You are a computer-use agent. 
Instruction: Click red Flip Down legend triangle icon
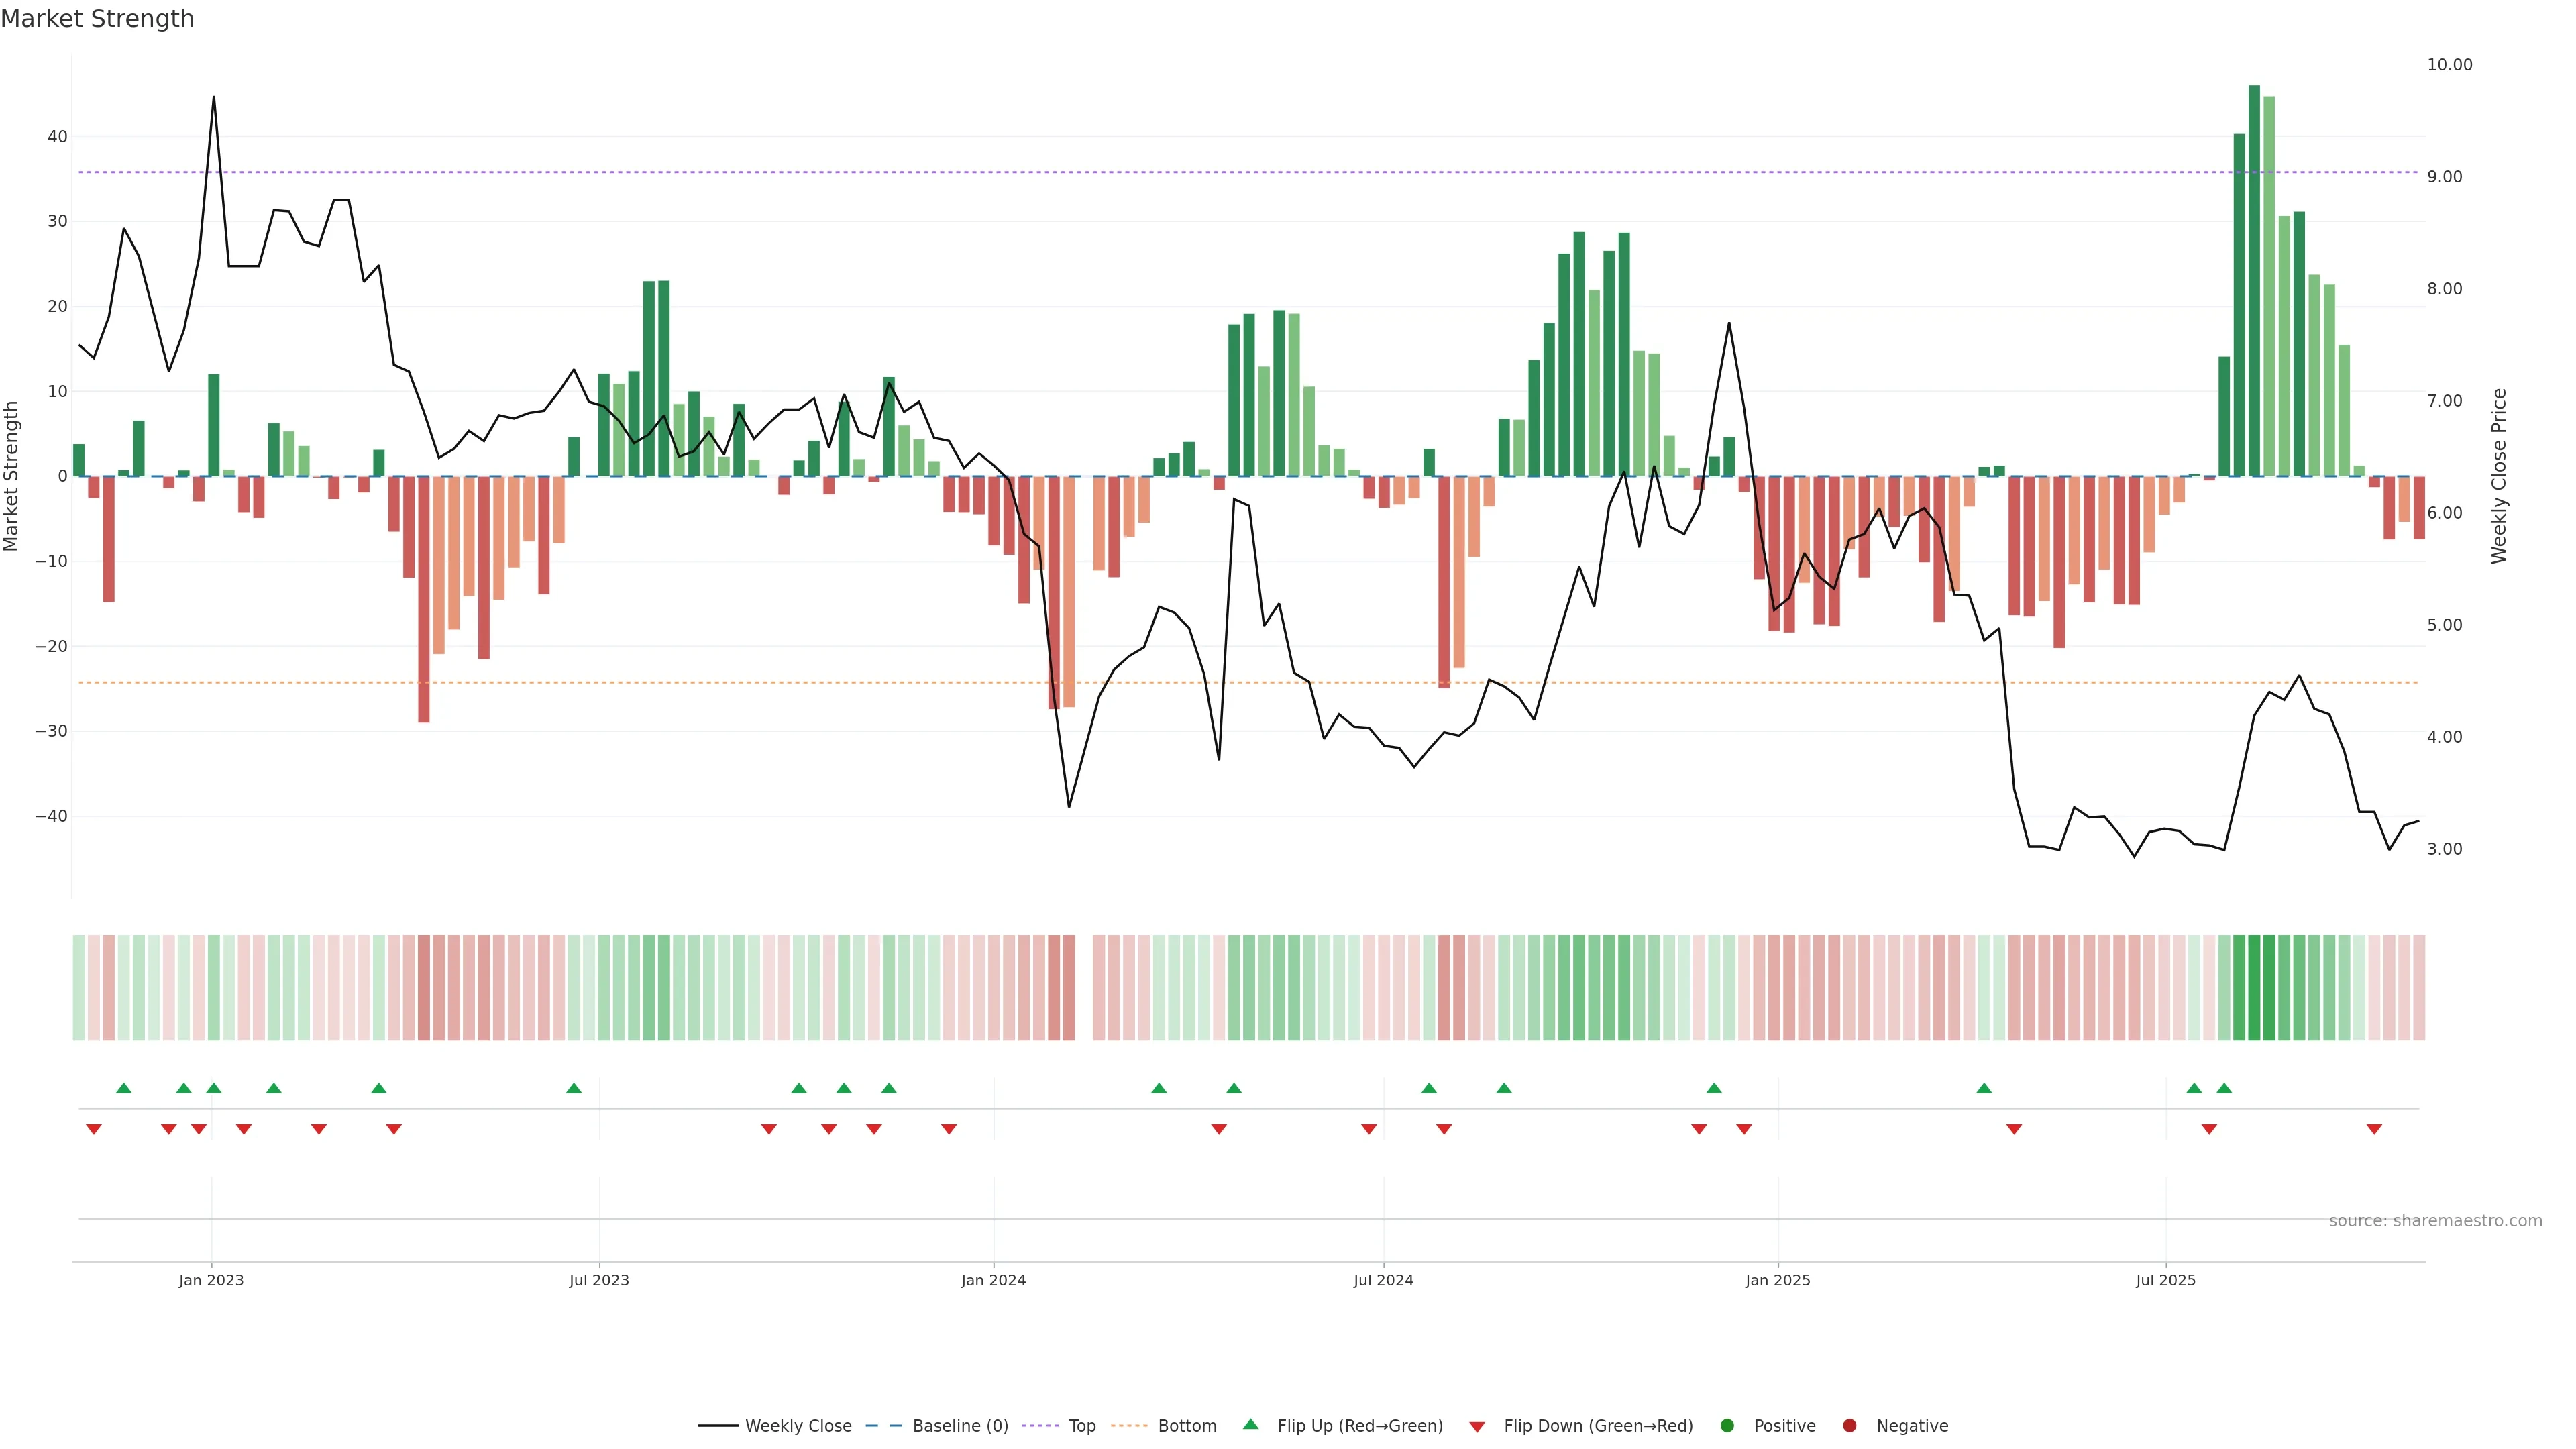pos(1477,1427)
